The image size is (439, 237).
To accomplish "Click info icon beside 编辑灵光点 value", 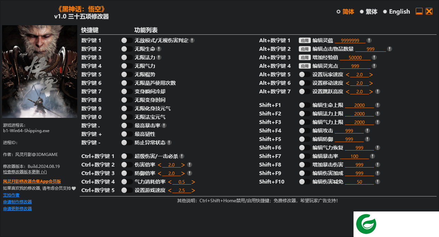I will (x=374, y=66).
